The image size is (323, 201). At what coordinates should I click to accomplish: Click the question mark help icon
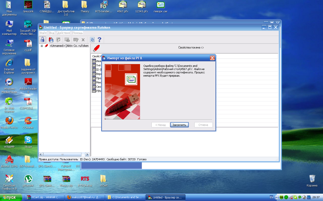tap(99, 40)
